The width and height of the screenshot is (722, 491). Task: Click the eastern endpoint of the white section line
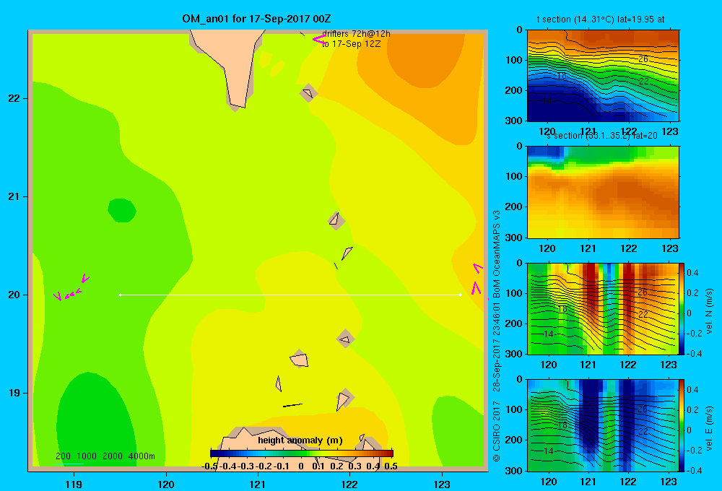click(461, 295)
